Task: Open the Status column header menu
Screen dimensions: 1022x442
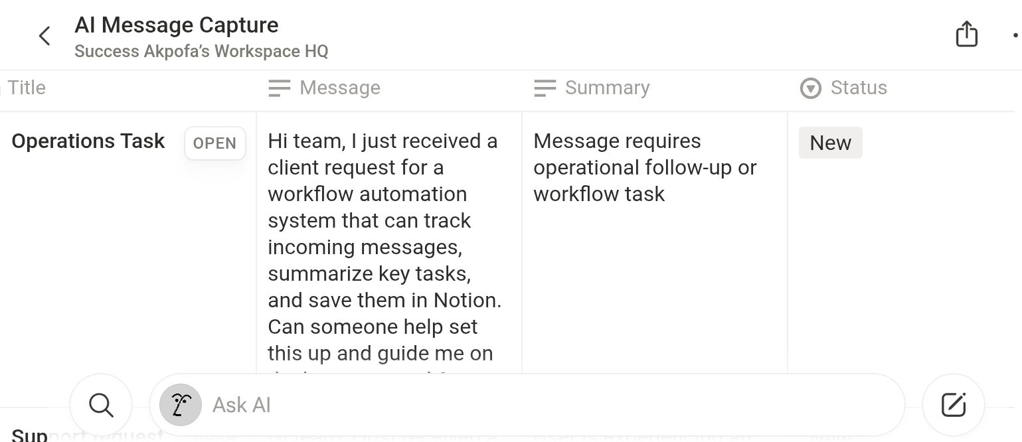Action: (x=859, y=88)
